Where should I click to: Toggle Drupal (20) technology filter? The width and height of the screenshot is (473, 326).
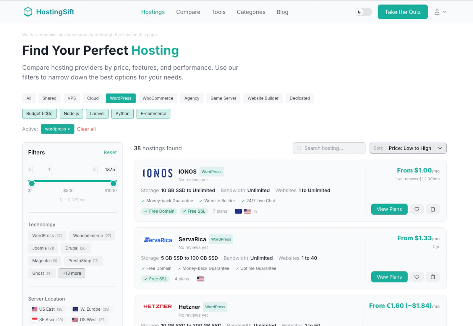tap(76, 248)
